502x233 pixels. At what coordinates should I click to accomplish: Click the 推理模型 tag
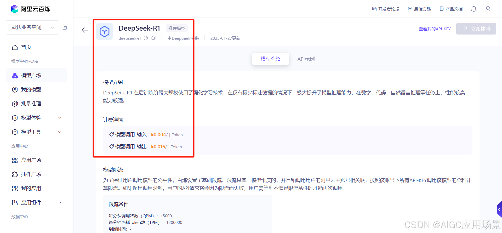(177, 28)
